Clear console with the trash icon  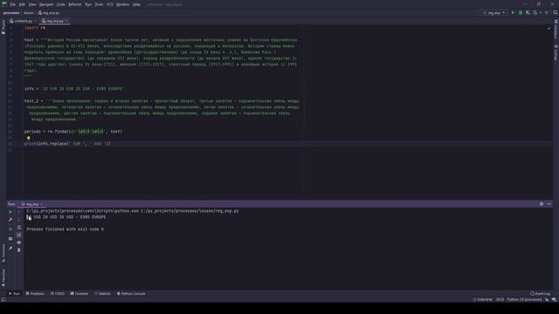pos(19,250)
